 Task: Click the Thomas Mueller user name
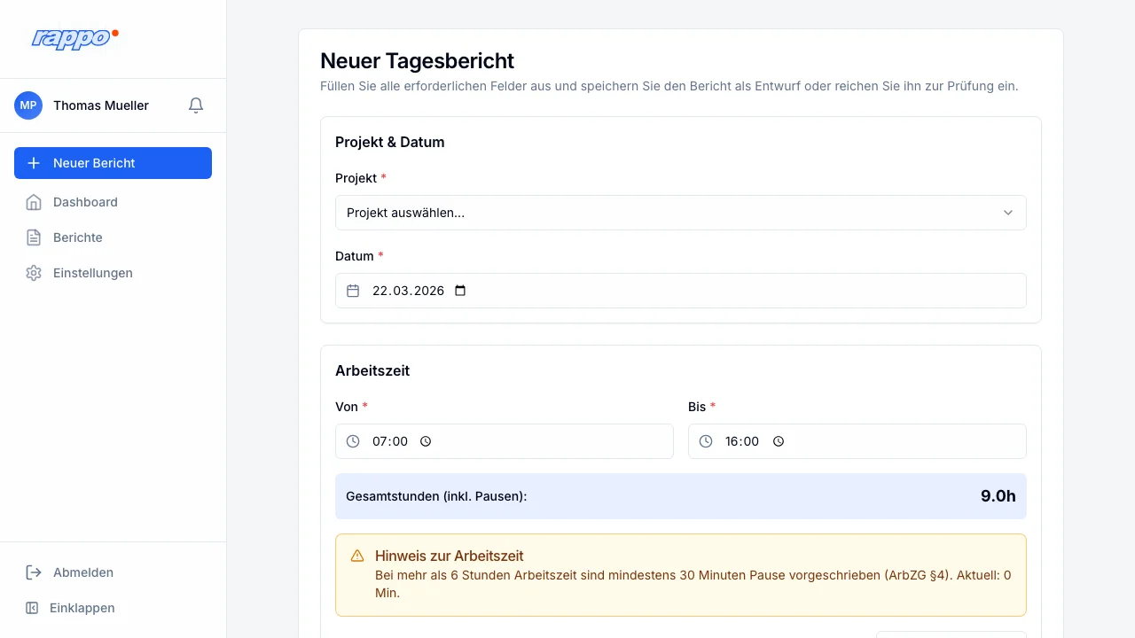point(101,105)
